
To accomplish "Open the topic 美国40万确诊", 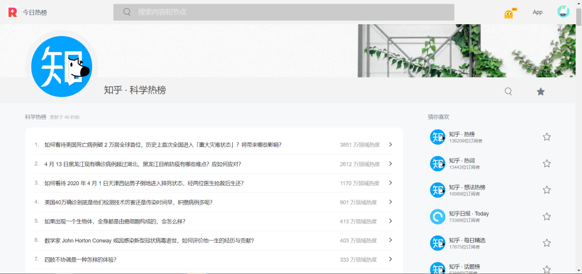I will [x=128, y=202].
